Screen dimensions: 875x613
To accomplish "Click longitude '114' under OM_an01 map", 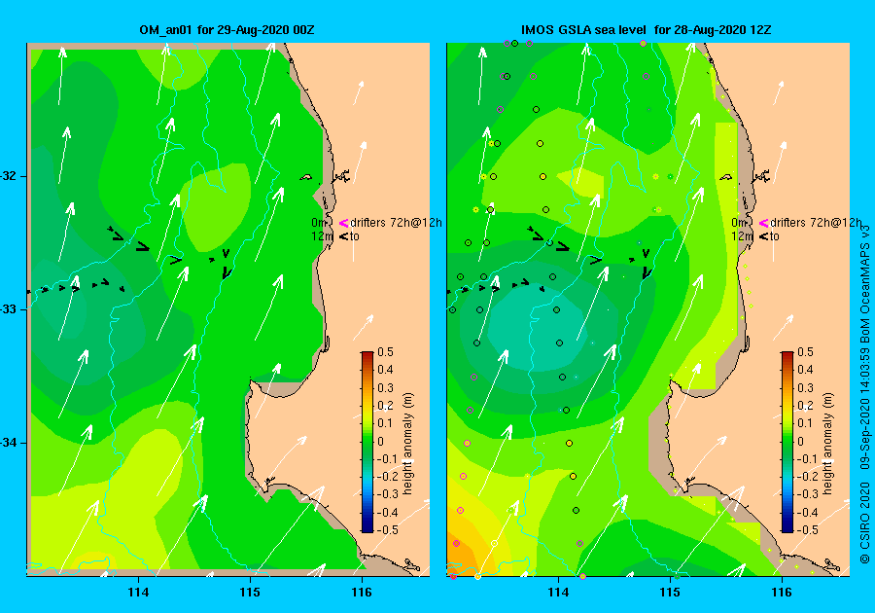I will (138, 593).
